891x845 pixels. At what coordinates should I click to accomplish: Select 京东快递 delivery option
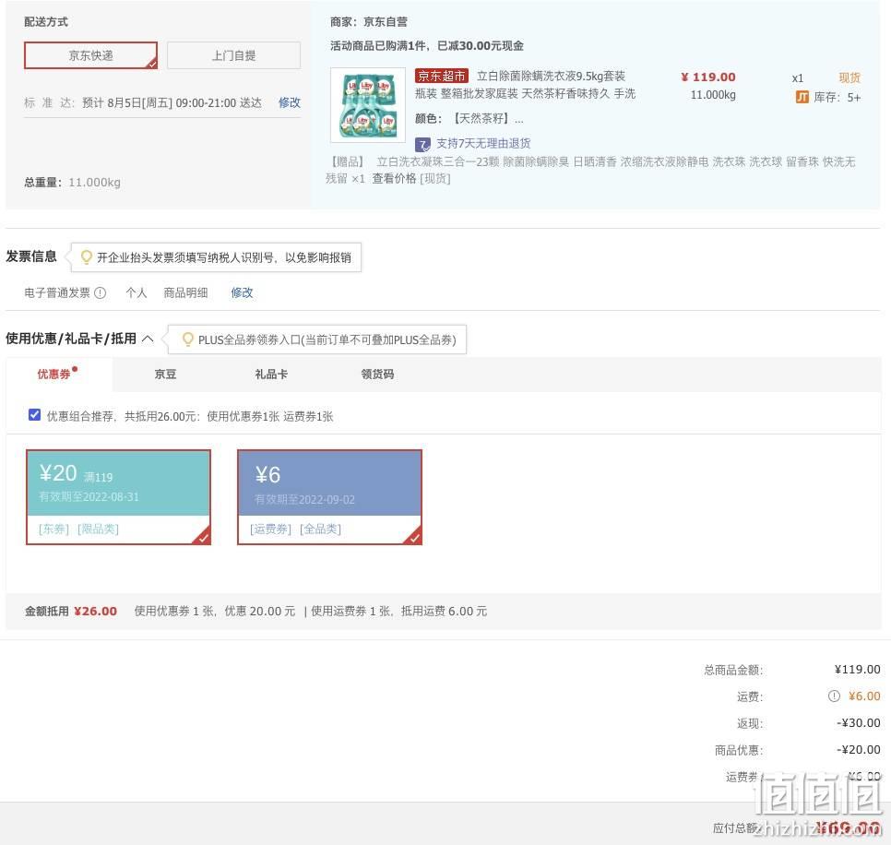coord(90,55)
